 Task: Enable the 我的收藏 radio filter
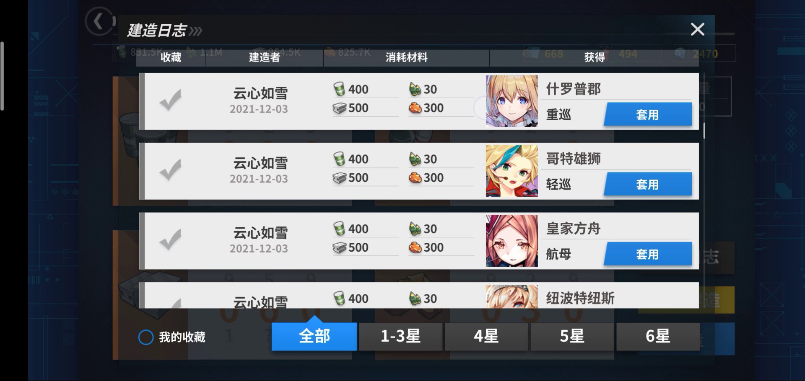(x=146, y=337)
